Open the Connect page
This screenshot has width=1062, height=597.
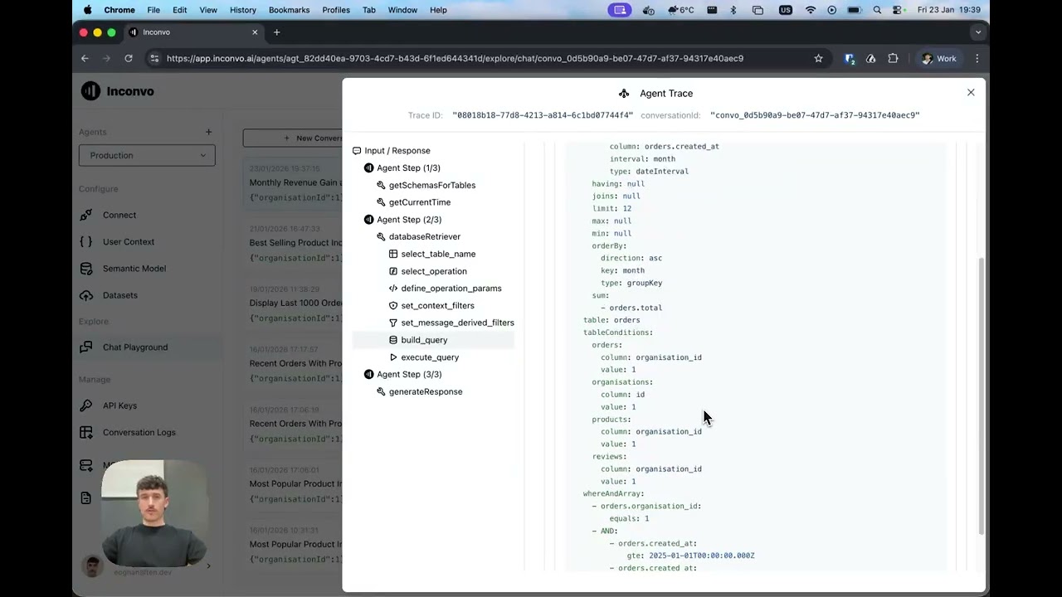pos(119,215)
